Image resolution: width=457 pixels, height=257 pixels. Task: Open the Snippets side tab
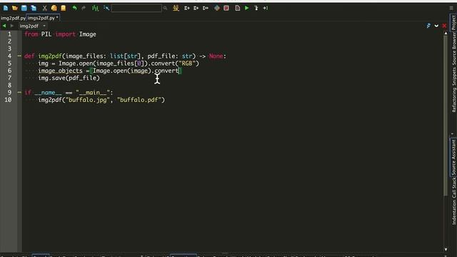pos(454,76)
